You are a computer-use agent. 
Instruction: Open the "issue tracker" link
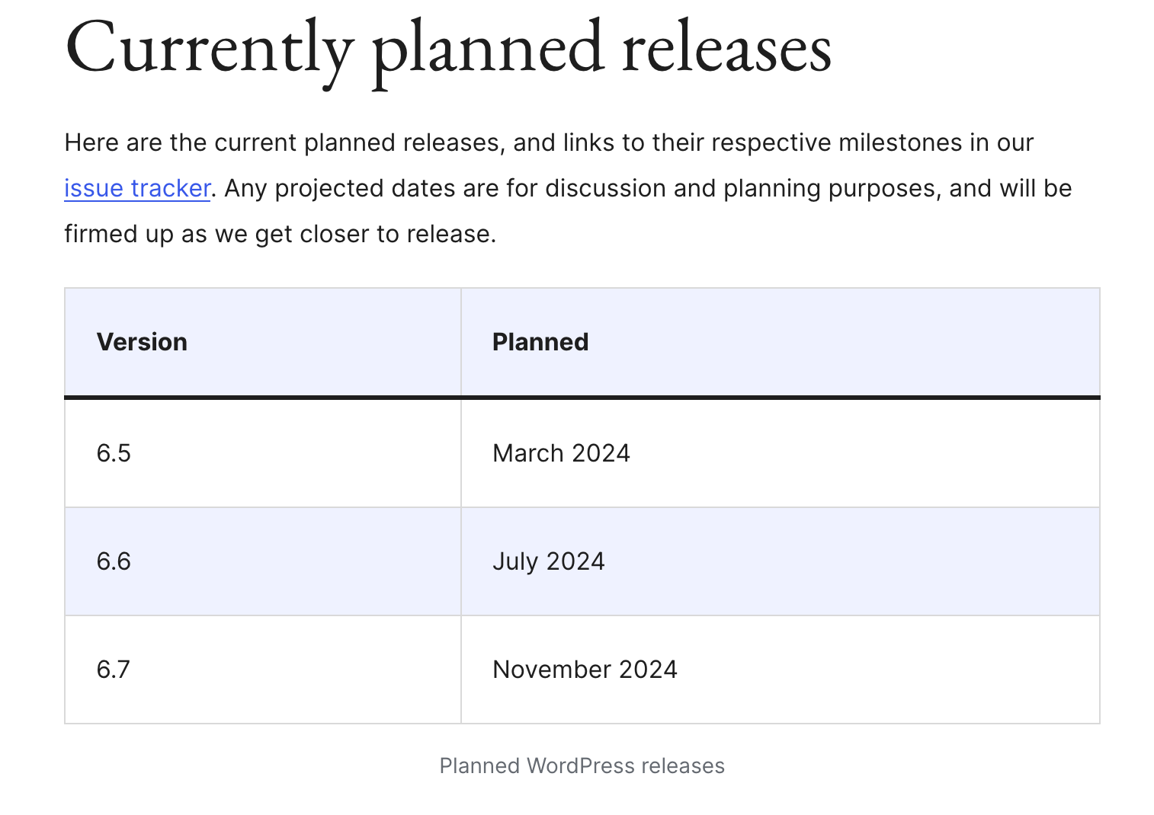pos(137,188)
